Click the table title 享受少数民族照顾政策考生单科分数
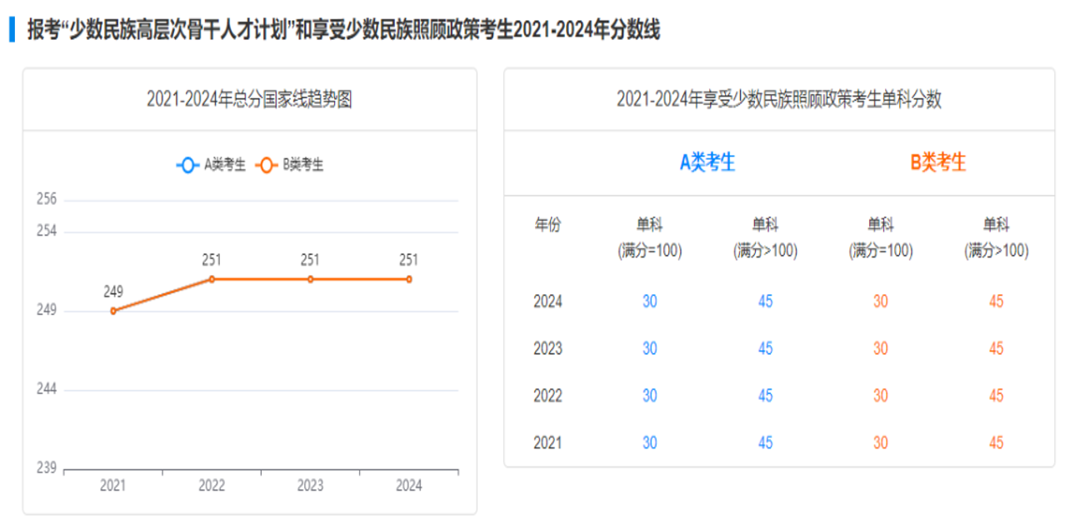Viewport: 1075px width, 529px height. [778, 100]
